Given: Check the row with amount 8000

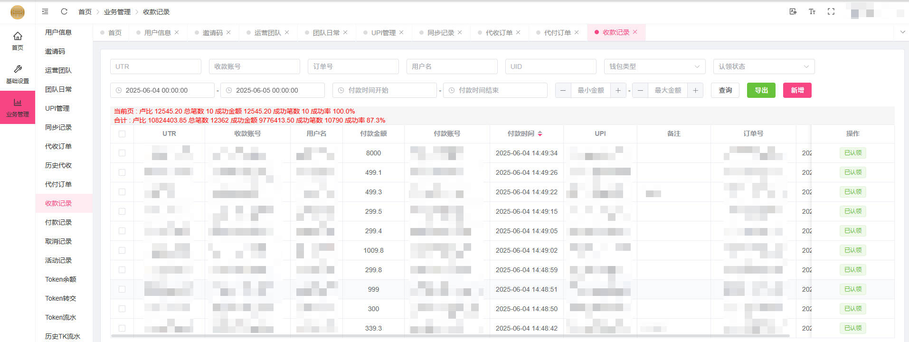Looking at the screenshot, I should pos(122,153).
